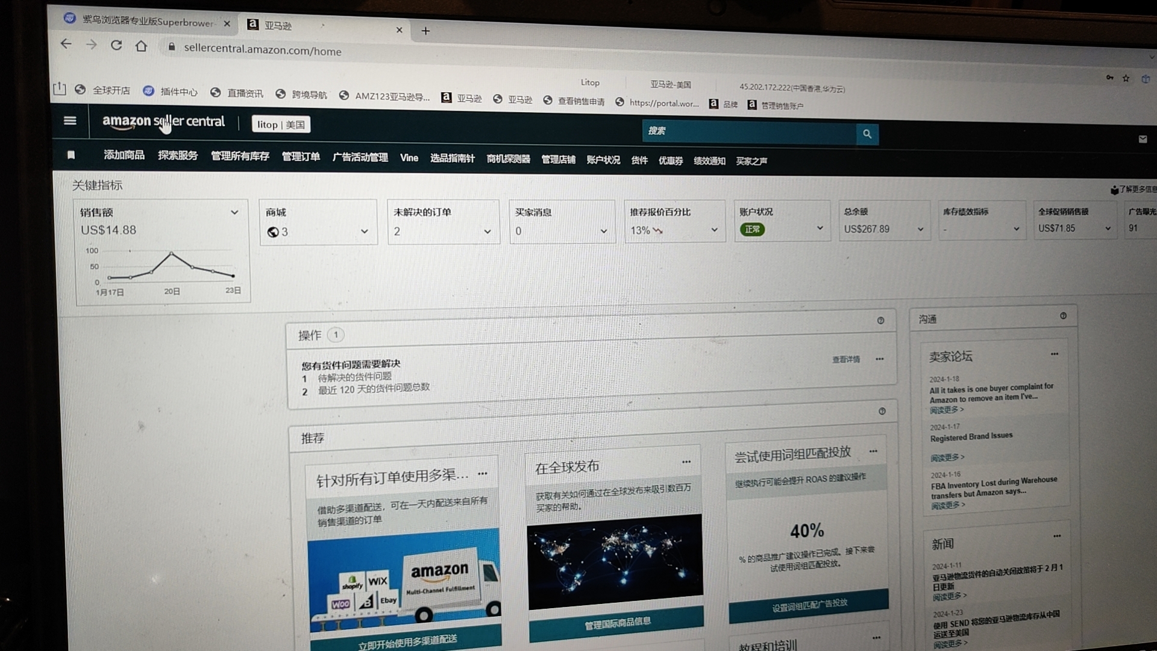This screenshot has width=1157, height=651.
Task: Expand the 全球促销销售额 dropdown
Action: click(1108, 228)
